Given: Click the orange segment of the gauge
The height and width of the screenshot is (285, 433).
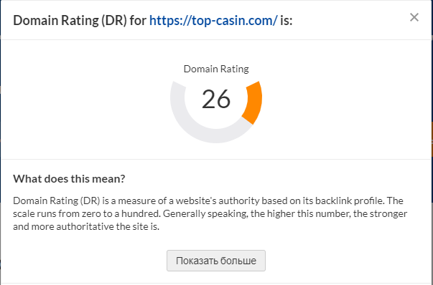Looking at the screenshot, I should (253, 102).
